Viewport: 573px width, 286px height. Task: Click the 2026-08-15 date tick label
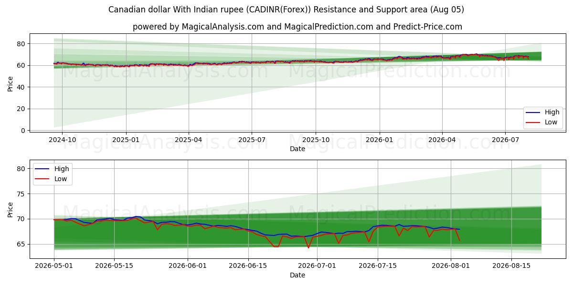(x=511, y=266)
